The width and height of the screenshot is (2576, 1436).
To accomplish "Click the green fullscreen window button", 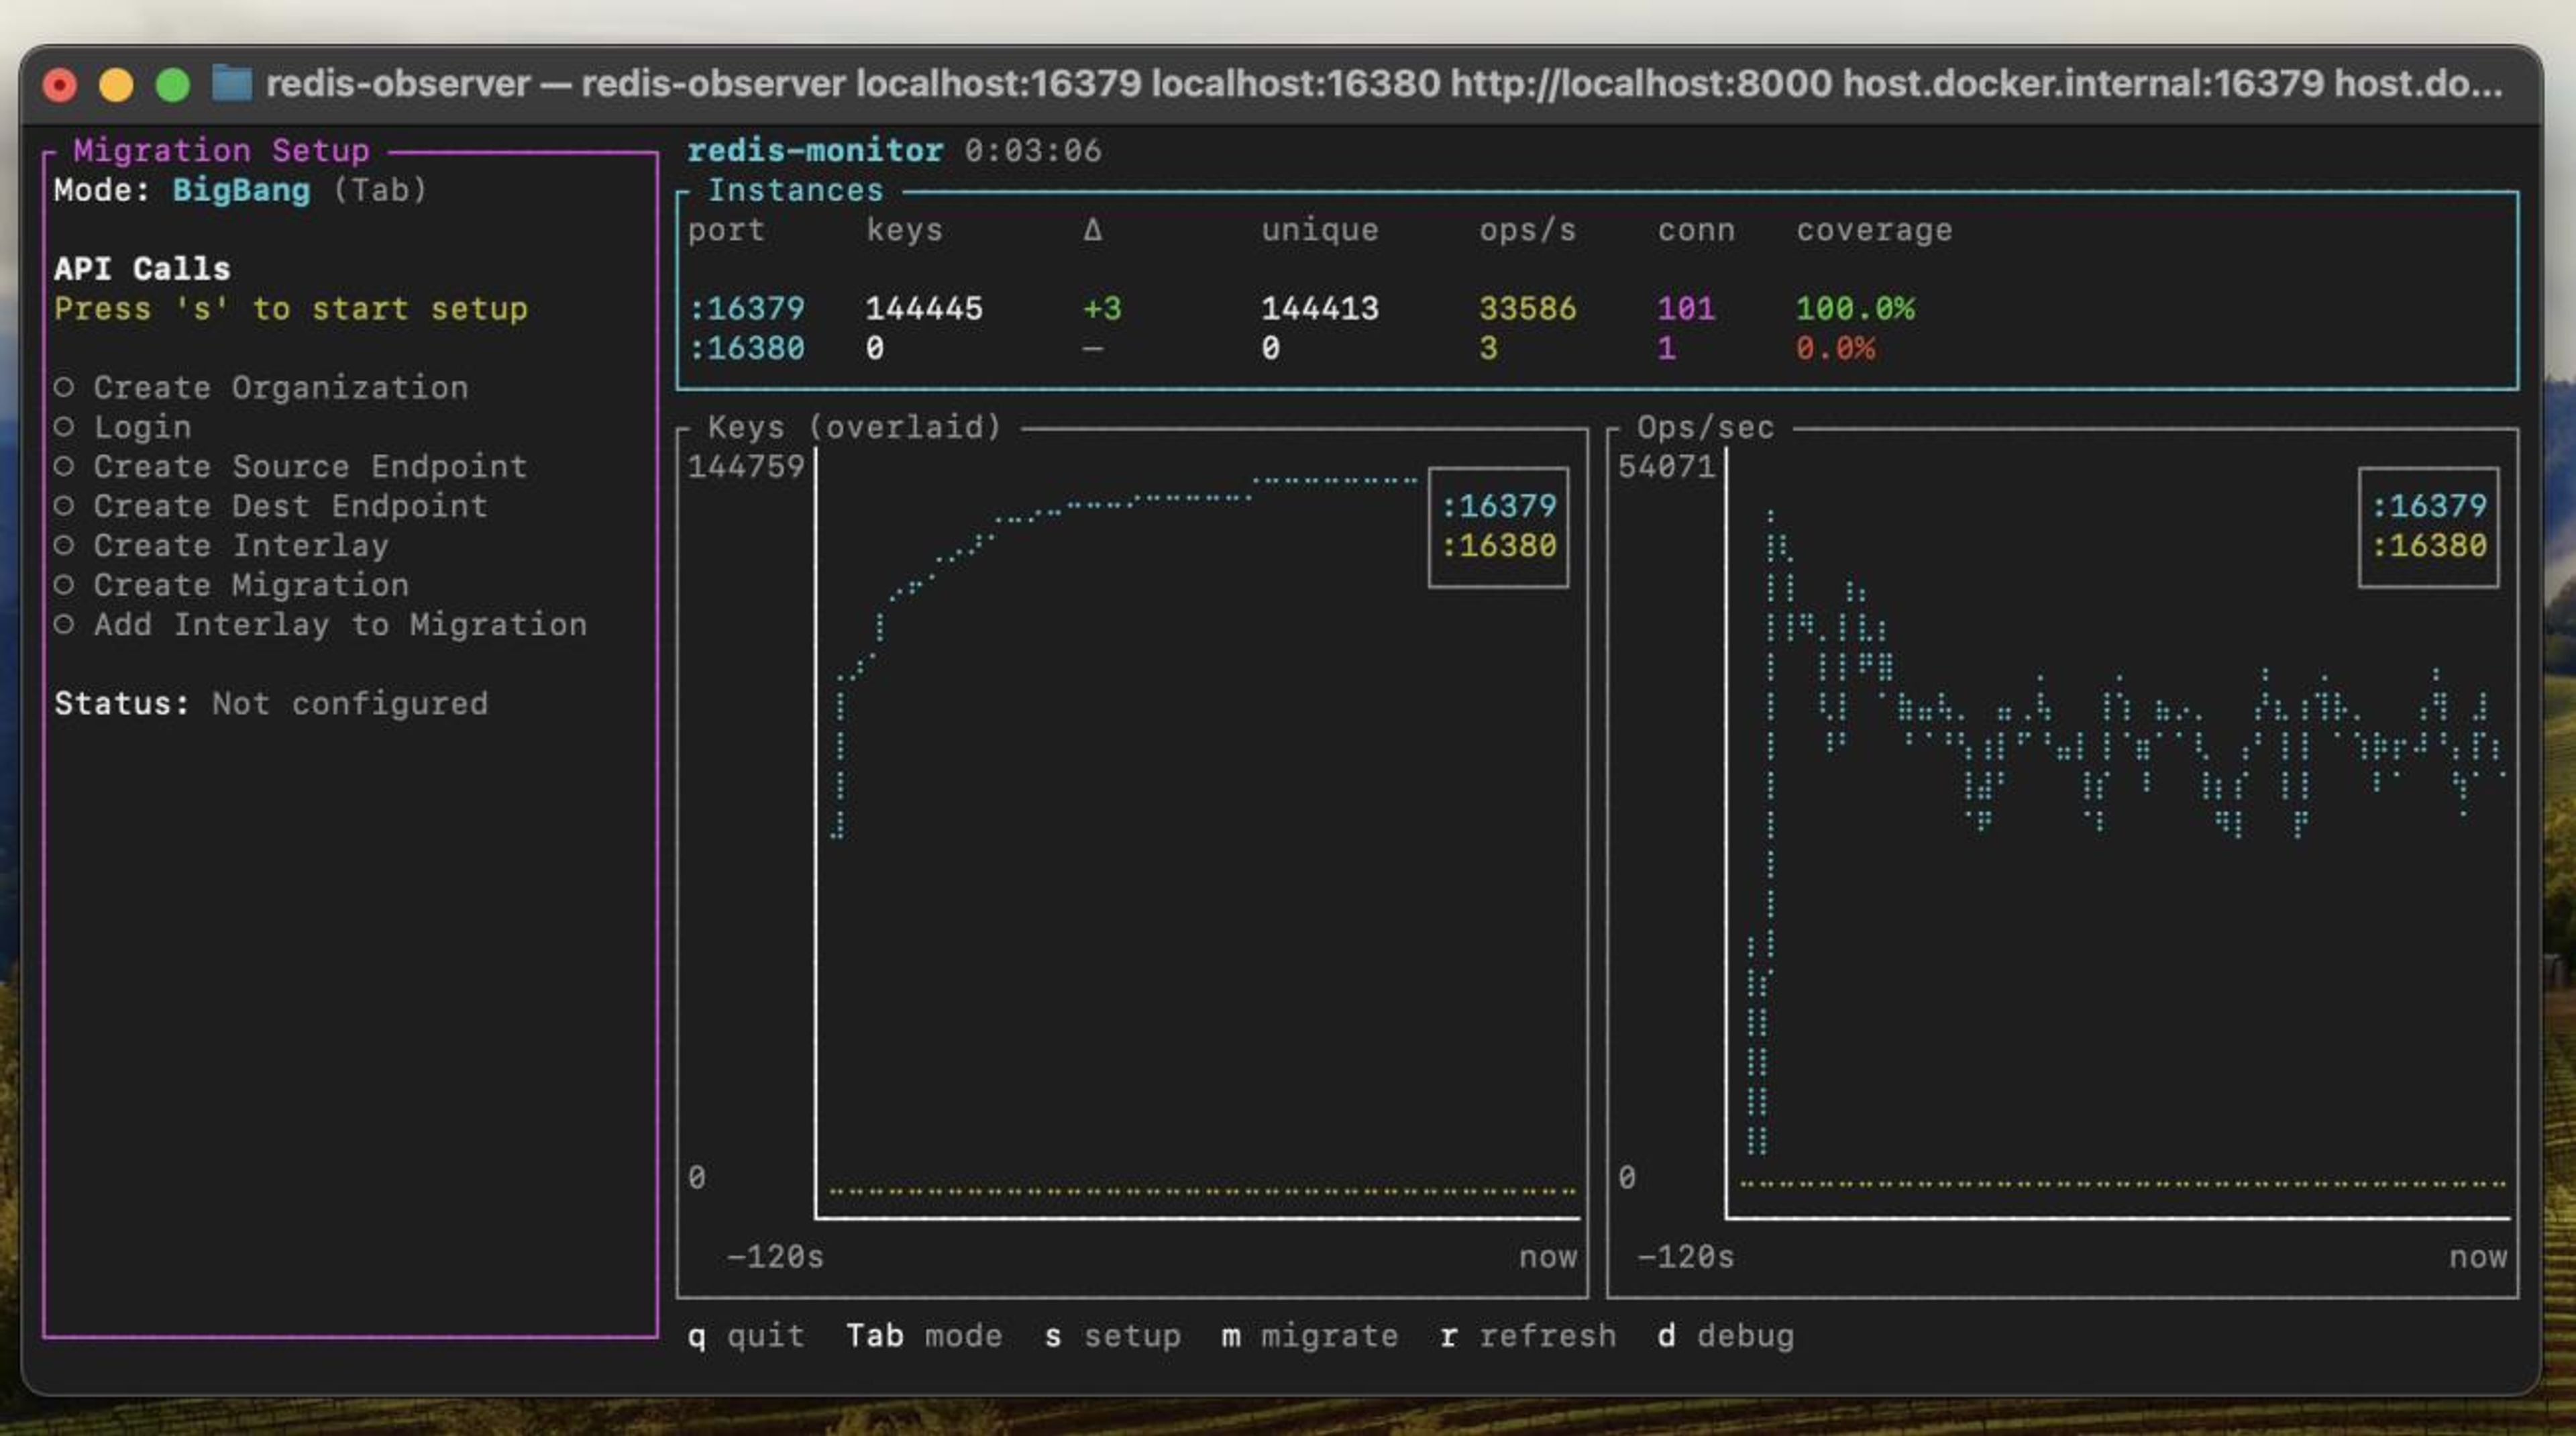I will [x=173, y=85].
